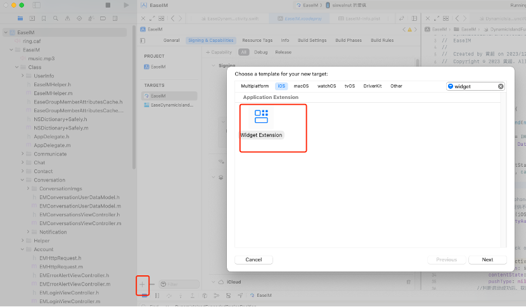
Task: Open the Issue navigator warning icon
Action: point(67,18)
